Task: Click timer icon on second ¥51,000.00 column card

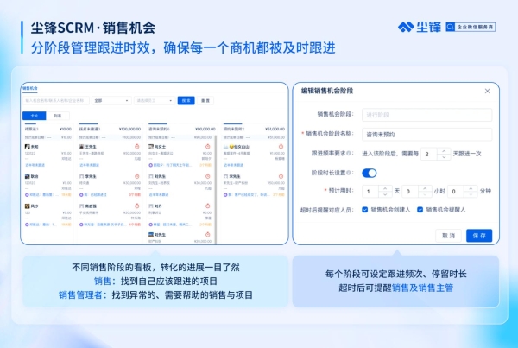Action: coord(281,176)
